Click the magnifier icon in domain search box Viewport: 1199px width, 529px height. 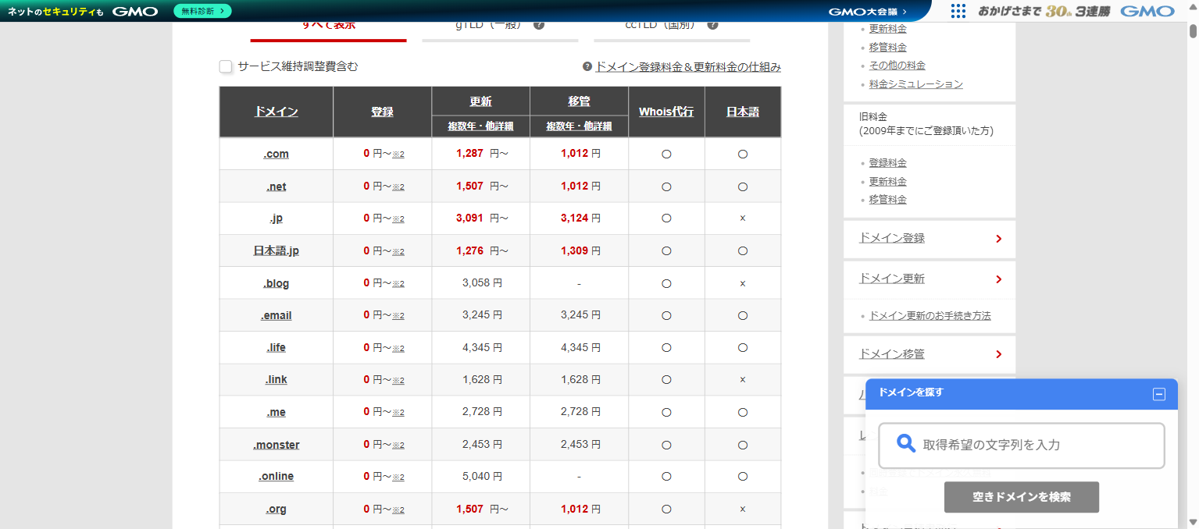point(905,444)
